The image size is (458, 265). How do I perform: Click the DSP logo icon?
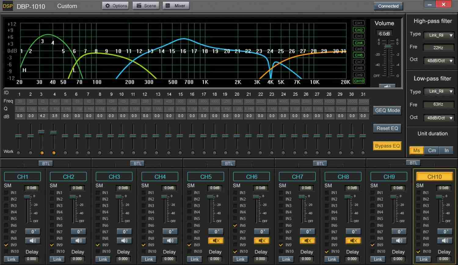tap(8, 6)
